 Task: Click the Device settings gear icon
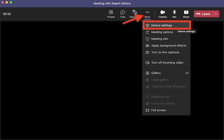(x=147, y=26)
